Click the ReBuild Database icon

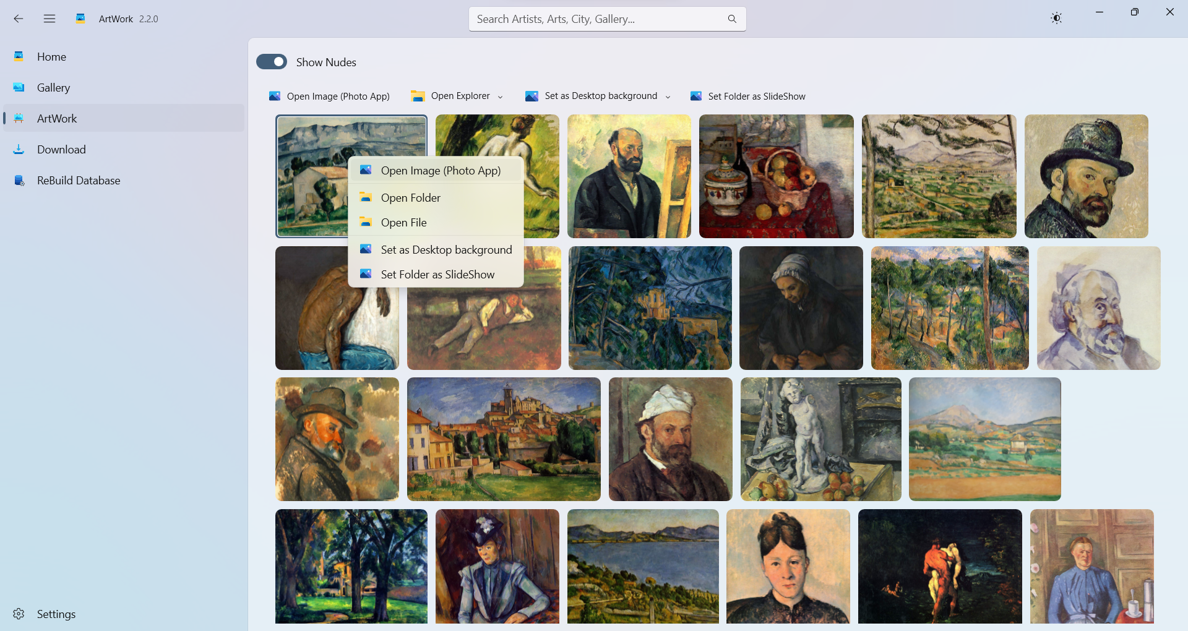click(x=19, y=180)
